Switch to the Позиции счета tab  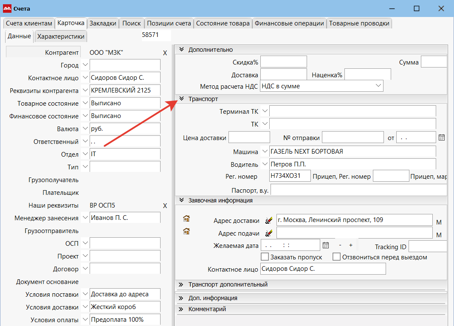[169, 23]
